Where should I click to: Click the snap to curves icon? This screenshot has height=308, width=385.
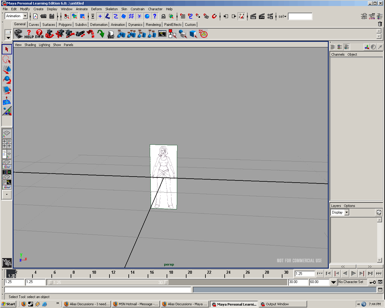tap(190, 16)
